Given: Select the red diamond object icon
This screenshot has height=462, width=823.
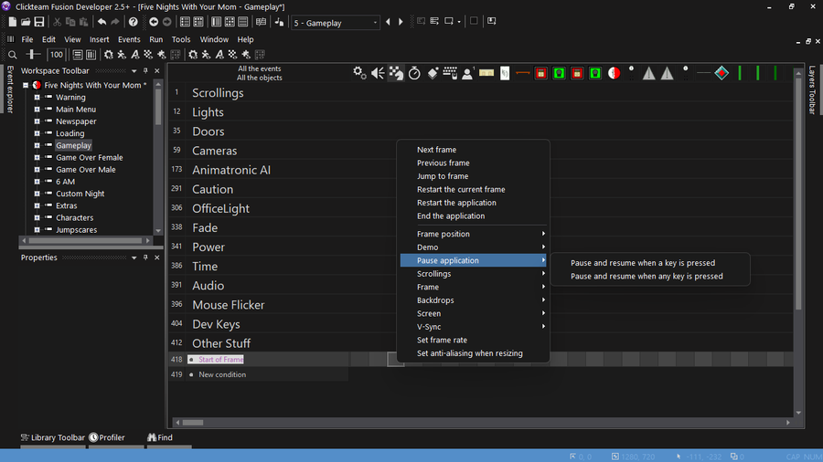Looking at the screenshot, I should [721, 73].
